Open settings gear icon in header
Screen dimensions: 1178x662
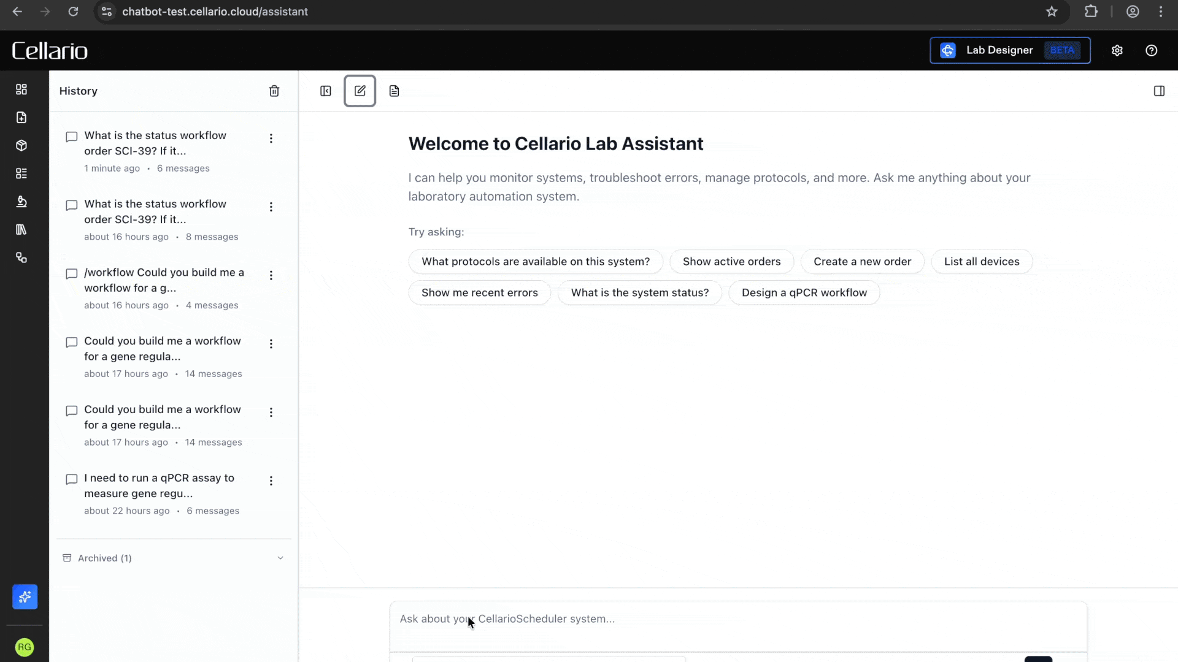pyautogui.click(x=1117, y=50)
